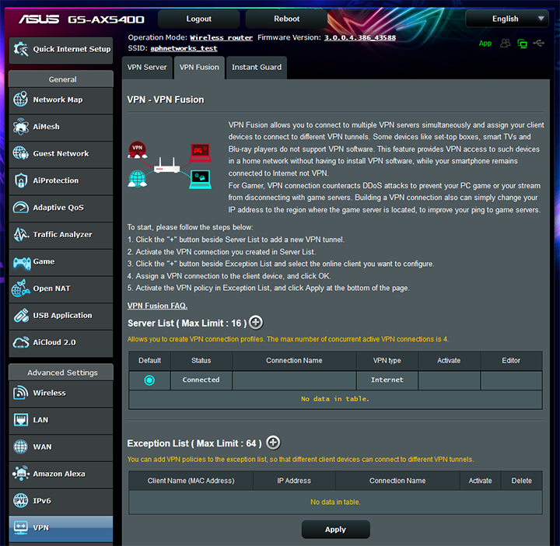The image size is (560, 546).
Task: Select the default Internet connection radio button
Action: [149, 380]
